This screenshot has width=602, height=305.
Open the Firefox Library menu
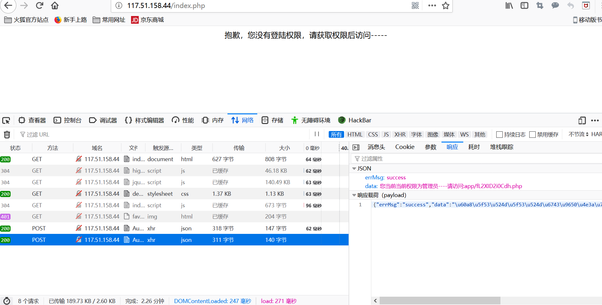[x=509, y=5]
